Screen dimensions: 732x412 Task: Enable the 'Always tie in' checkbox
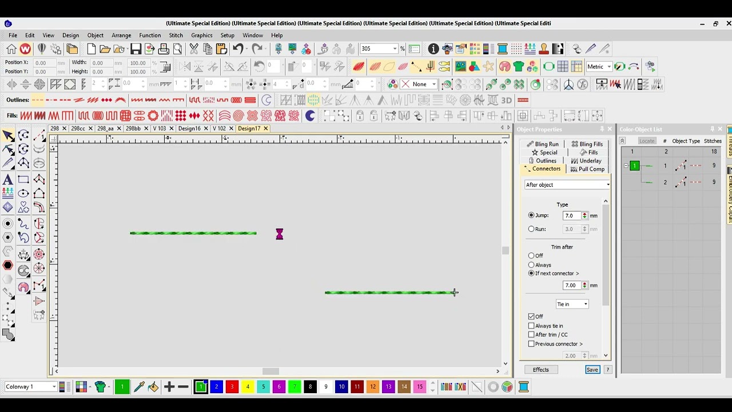(531, 326)
